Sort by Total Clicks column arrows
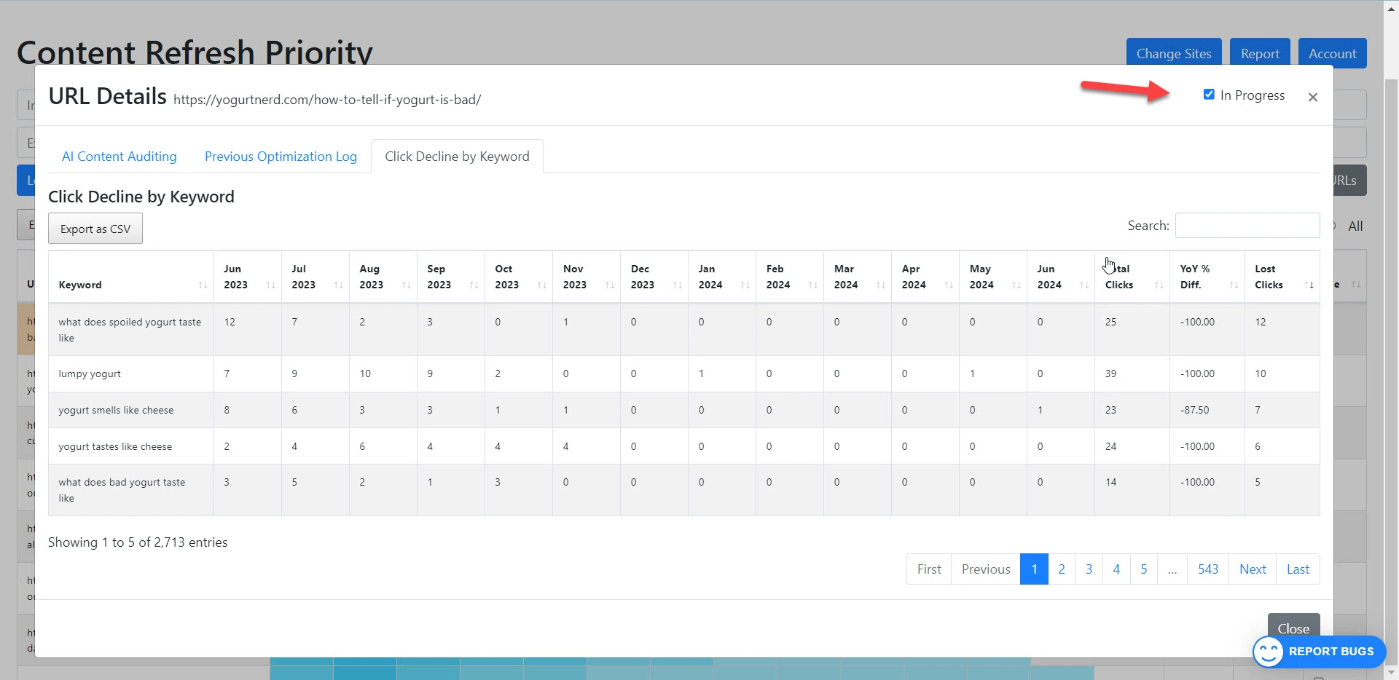1399x680 pixels. coord(1159,285)
